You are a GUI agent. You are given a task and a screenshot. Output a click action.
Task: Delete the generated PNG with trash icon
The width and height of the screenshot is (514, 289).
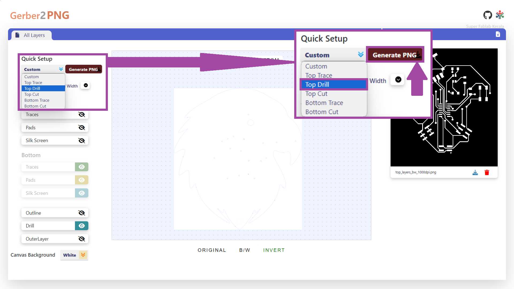coord(487,173)
